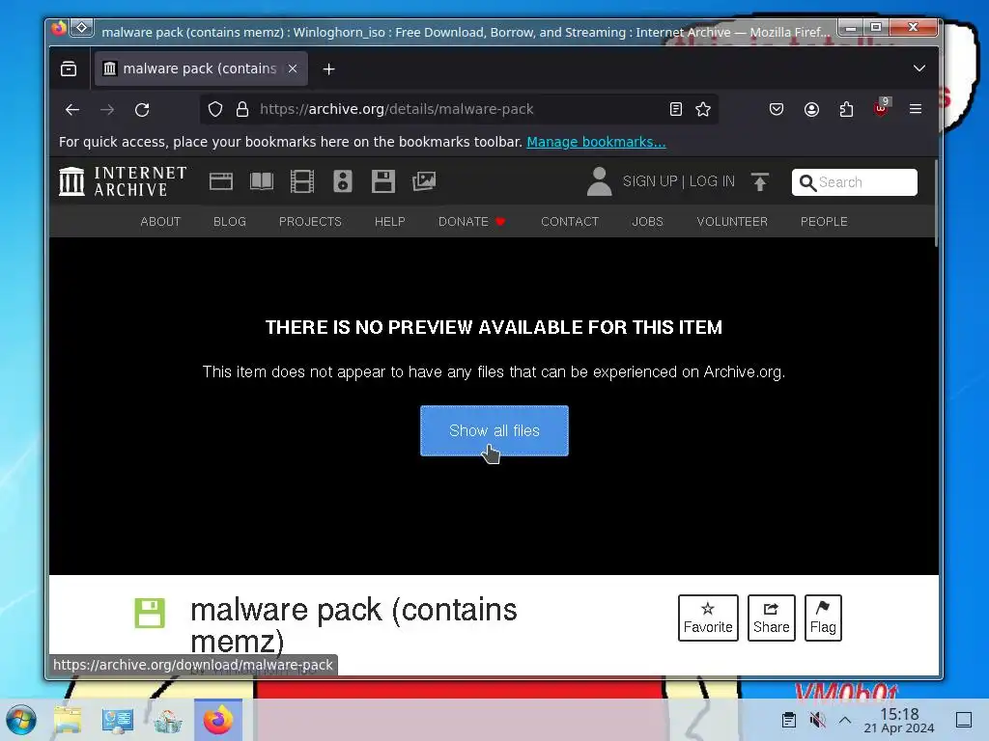Open Pocket save icon
This screenshot has height=741, width=989.
click(777, 110)
